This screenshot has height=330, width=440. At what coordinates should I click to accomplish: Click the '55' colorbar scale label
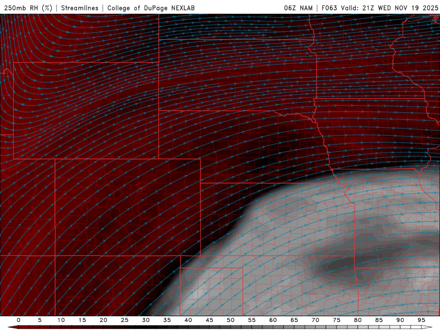[x=252, y=320]
